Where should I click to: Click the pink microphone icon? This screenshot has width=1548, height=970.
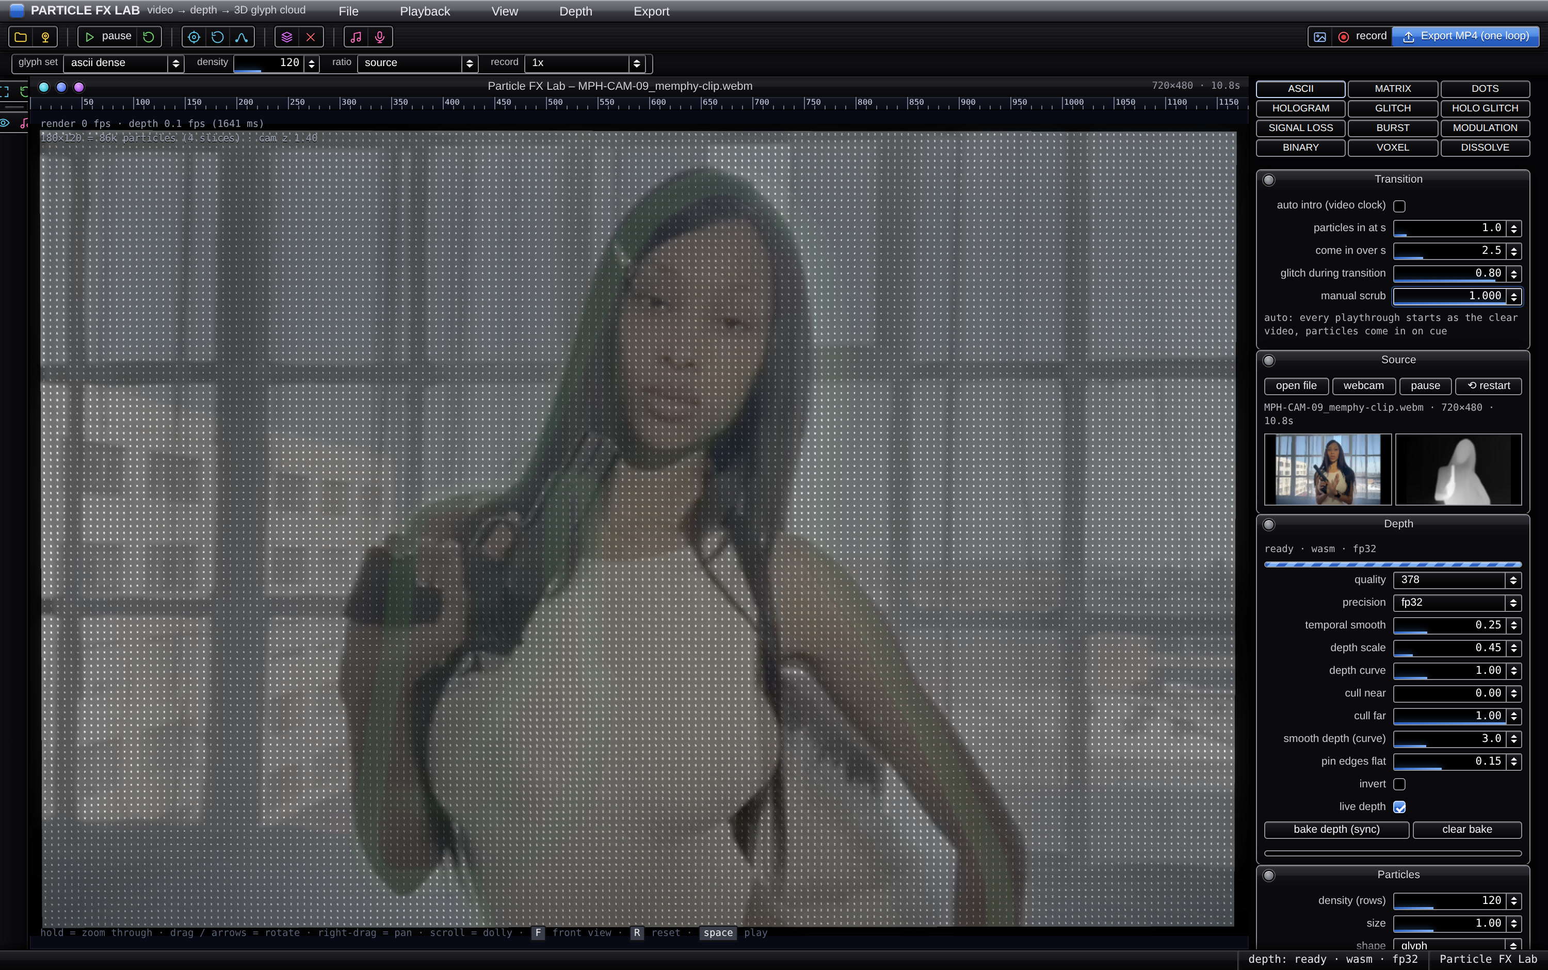[380, 37]
